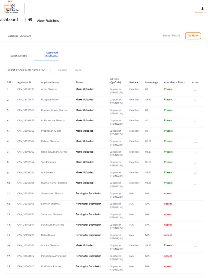Image resolution: width=208 pixels, height=278 pixels.
Task: Open action menu for Bhagwan Mistri
Action: [195, 101]
